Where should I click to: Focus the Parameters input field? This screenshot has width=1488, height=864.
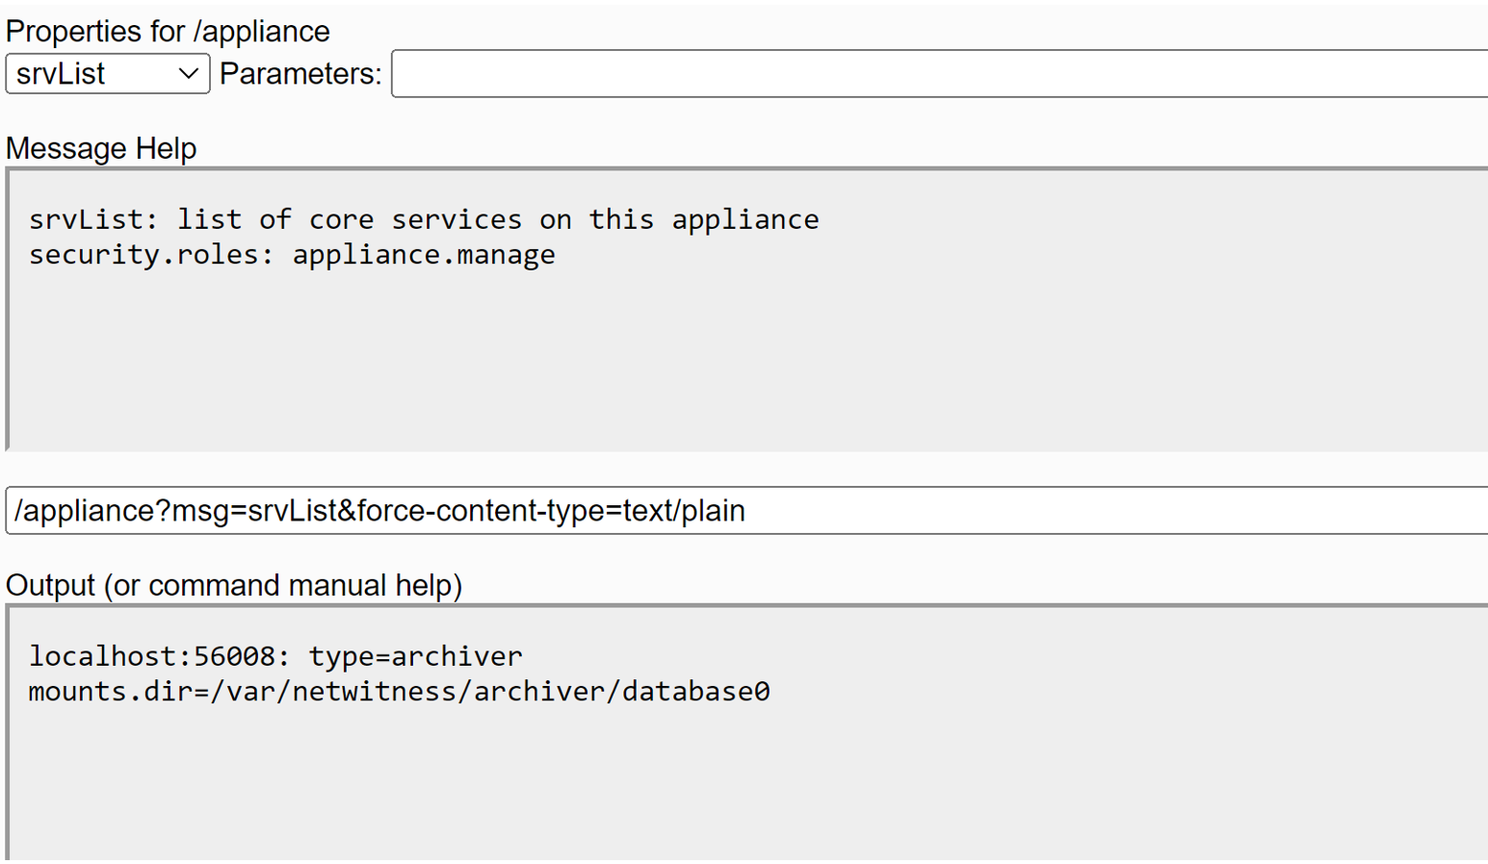pyautogui.click(x=939, y=74)
